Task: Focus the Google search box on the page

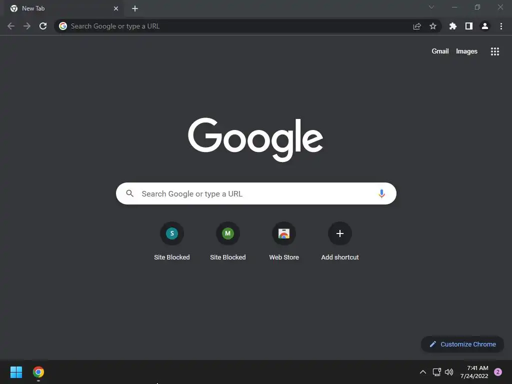Action: point(256,193)
